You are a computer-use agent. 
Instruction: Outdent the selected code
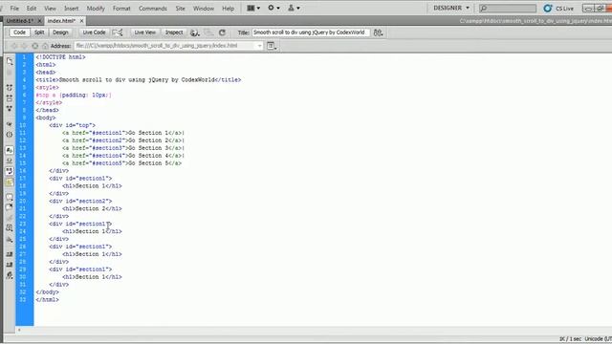coord(10,265)
